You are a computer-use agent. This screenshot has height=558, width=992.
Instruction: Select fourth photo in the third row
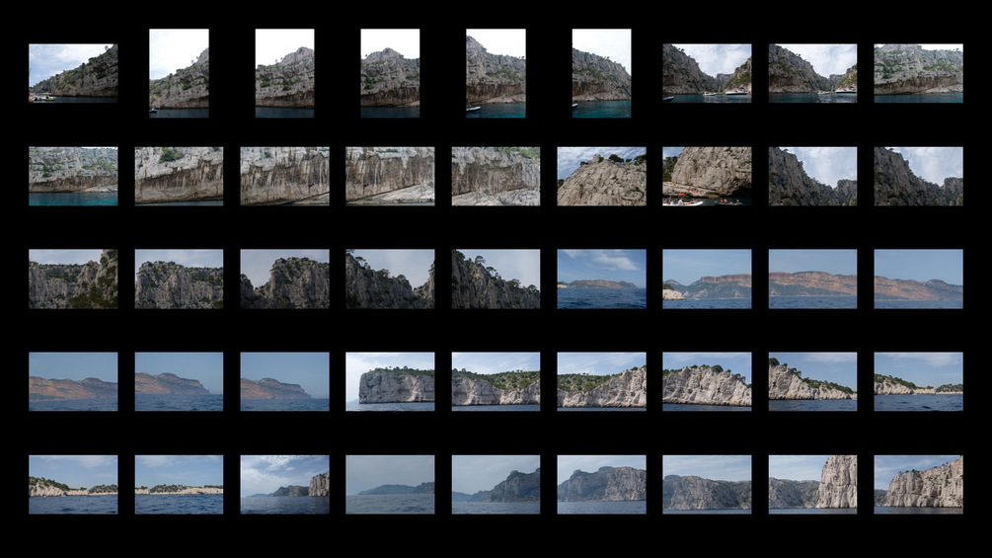(390, 279)
